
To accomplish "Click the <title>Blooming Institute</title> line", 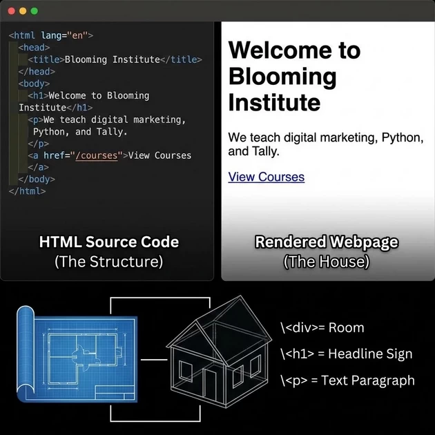I will pos(115,59).
